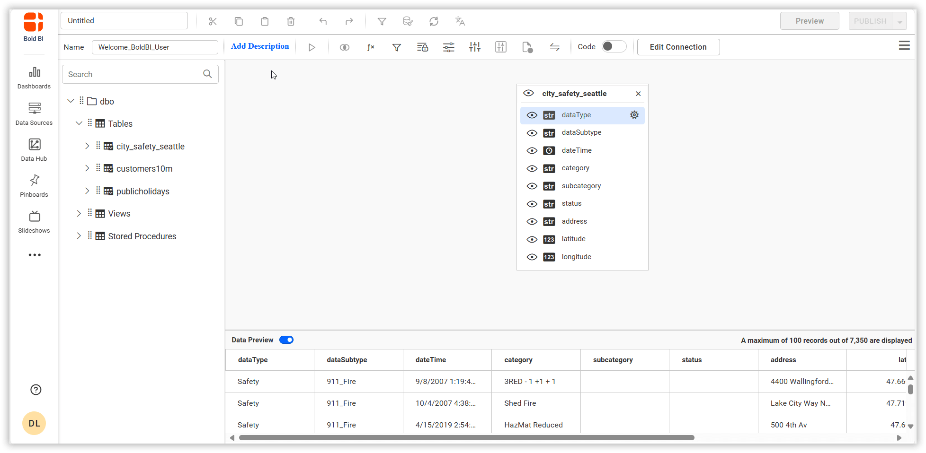The width and height of the screenshot is (926, 453).
Task: Hide the category column eye icon
Action: click(x=532, y=168)
